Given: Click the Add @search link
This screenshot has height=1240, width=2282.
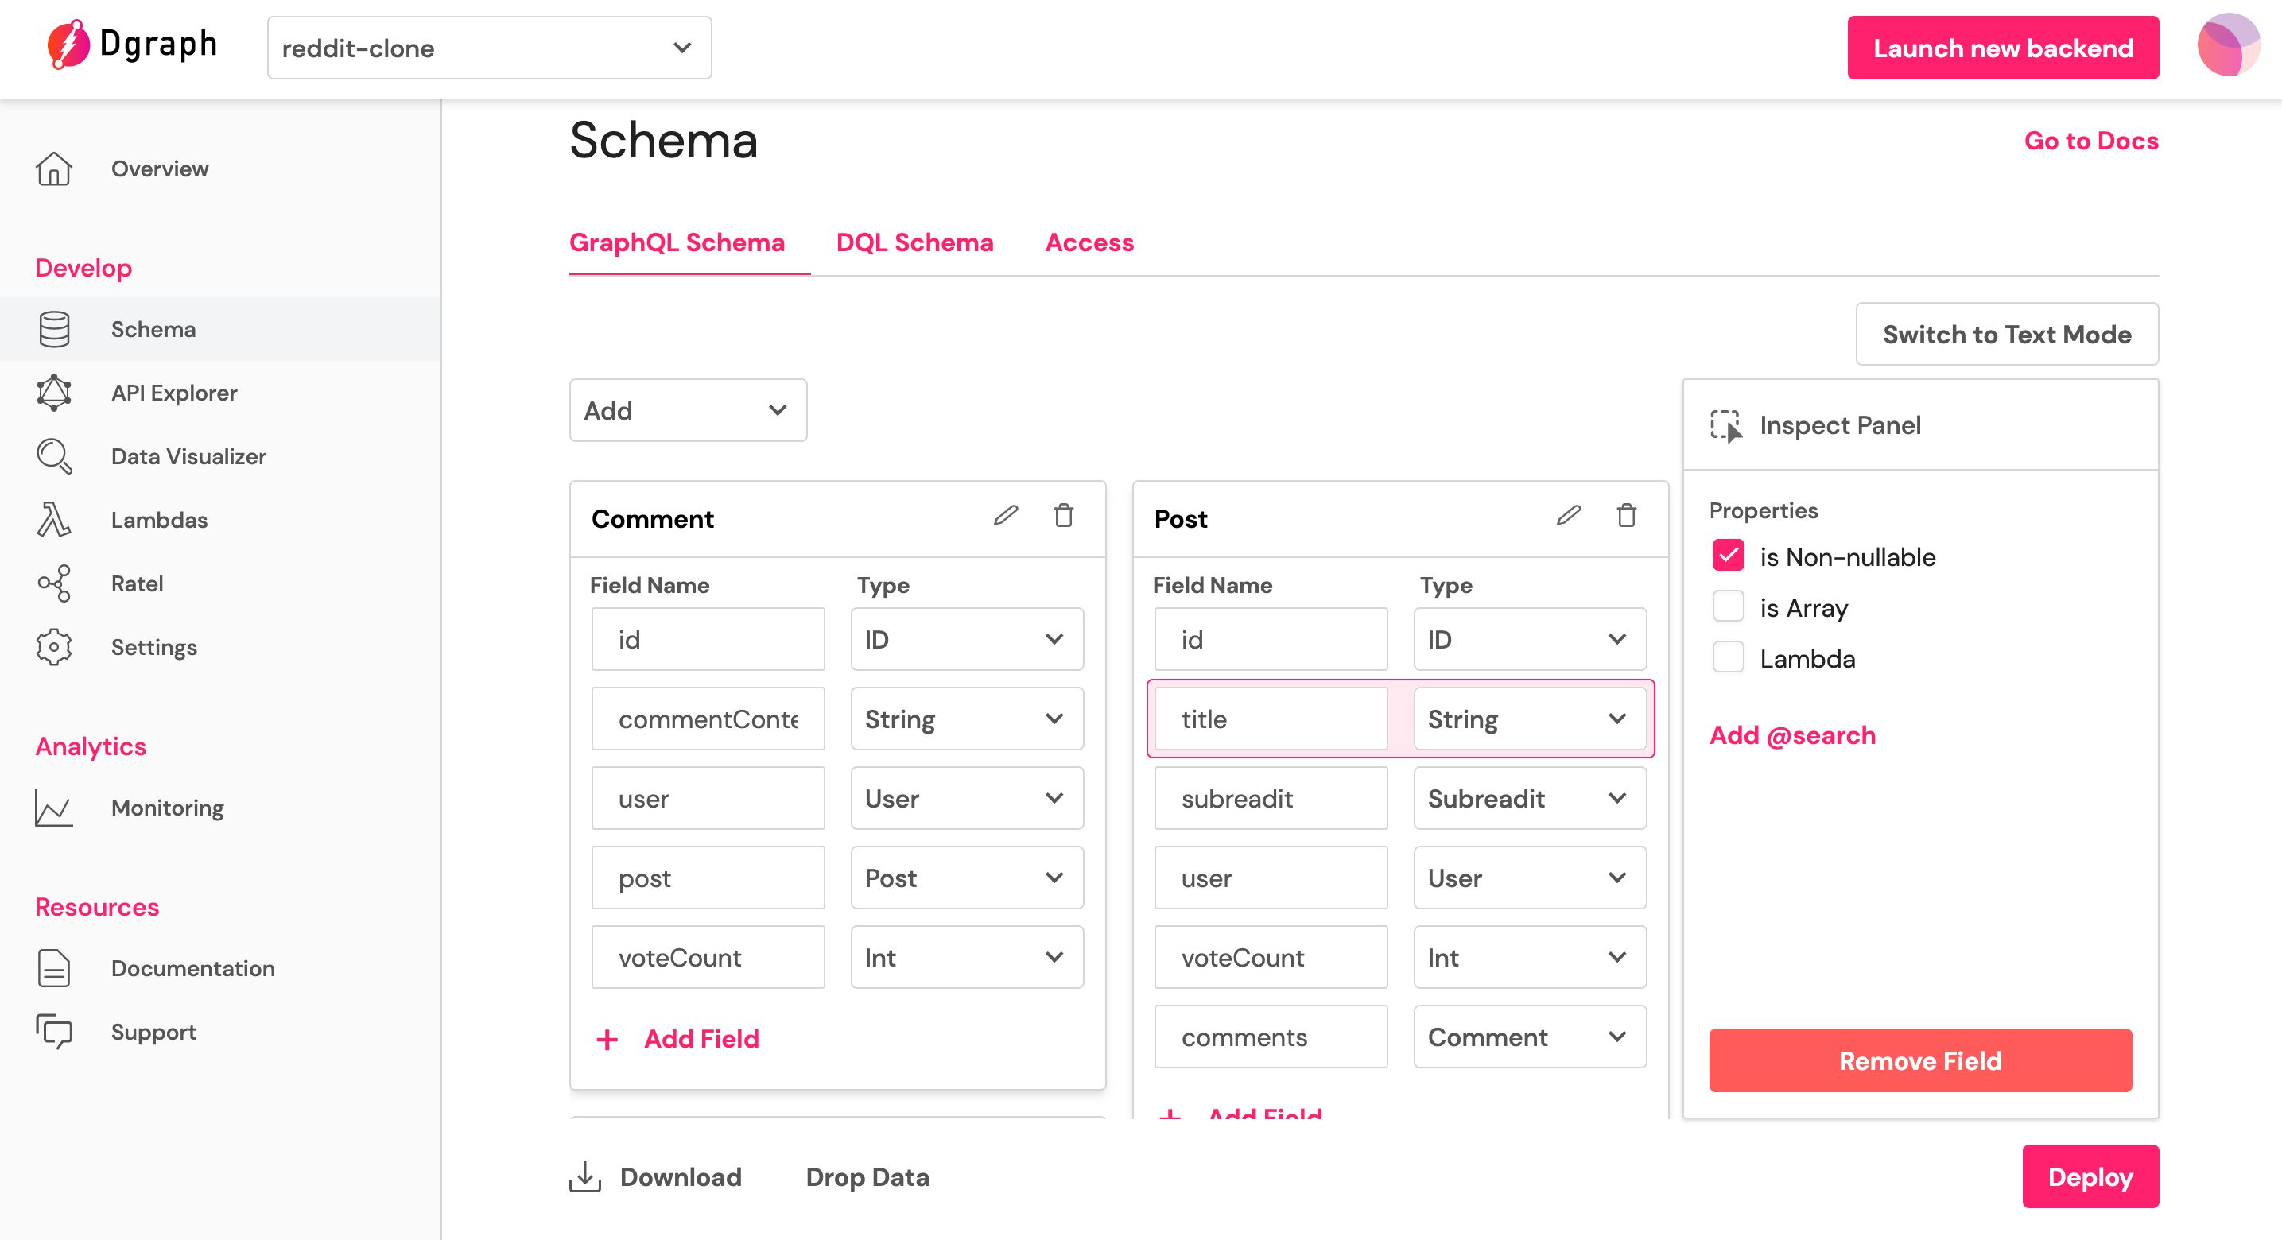Looking at the screenshot, I should coord(1791,735).
